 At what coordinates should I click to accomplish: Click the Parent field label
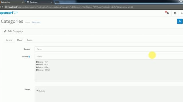(x=27, y=49)
